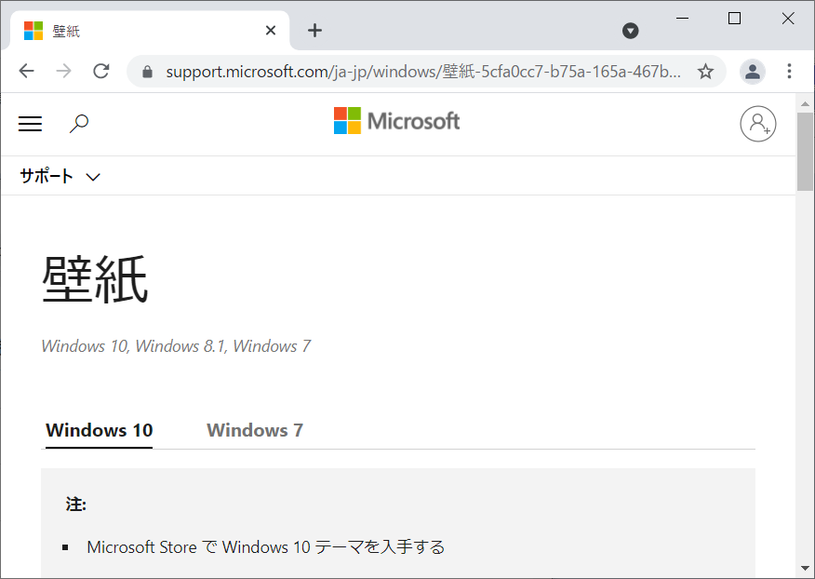Click the 注: label
This screenshot has width=815, height=579.
click(76, 505)
